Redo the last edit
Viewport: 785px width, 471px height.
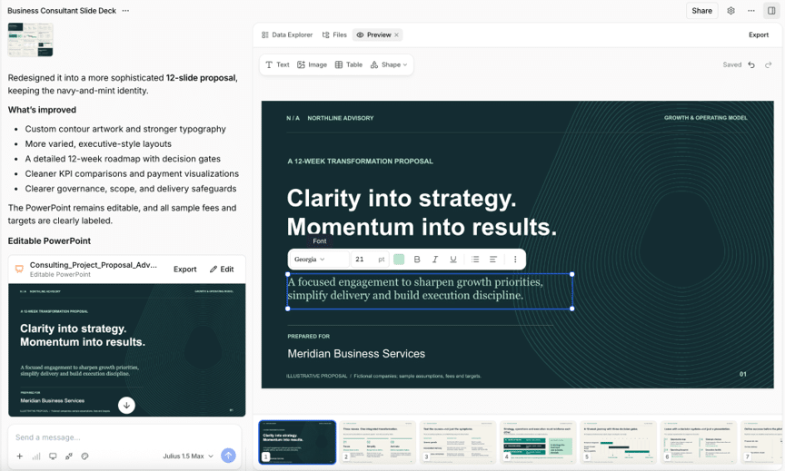pos(768,64)
